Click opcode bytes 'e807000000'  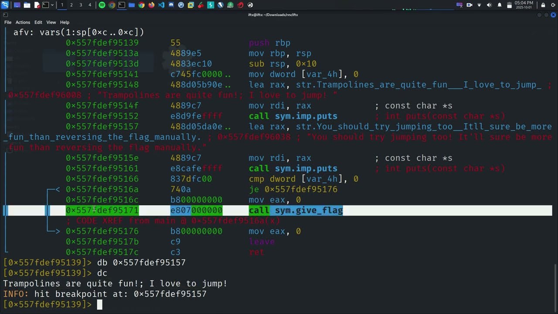pyautogui.click(x=196, y=211)
